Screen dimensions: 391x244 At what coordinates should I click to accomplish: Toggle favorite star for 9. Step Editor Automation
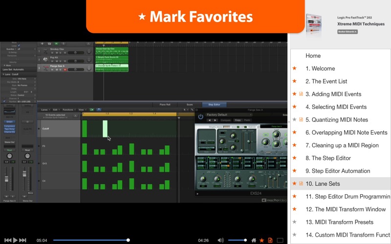tap(295, 170)
